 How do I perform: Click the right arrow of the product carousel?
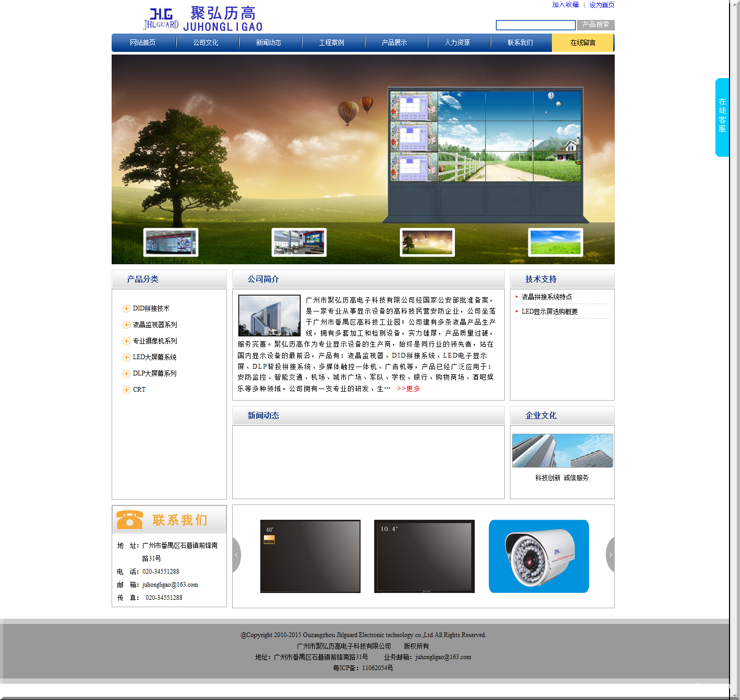(x=611, y=555)
